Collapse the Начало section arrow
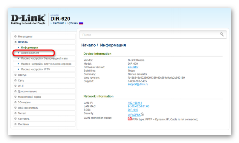This screenshot has width=239, height=143. [x=16, y=42]
